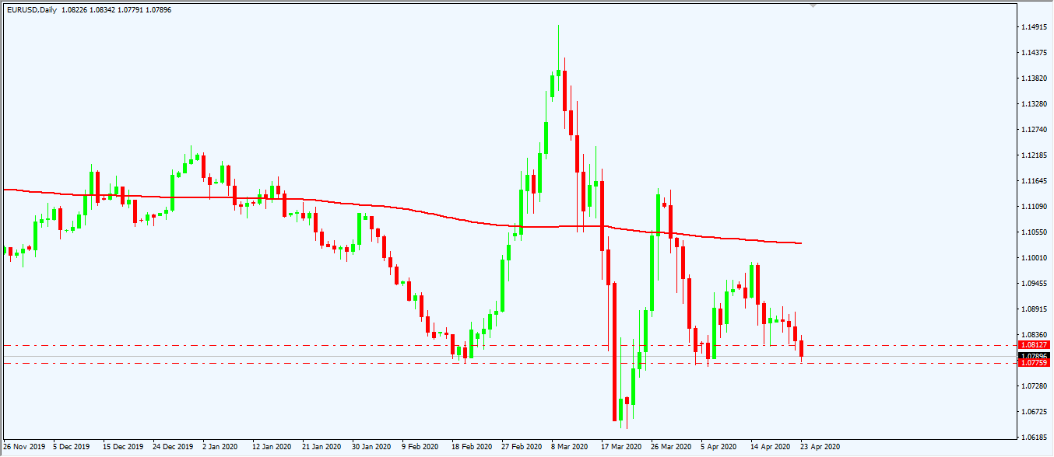
Task: Click the red moving average line
Action: [x=402, y=208]
